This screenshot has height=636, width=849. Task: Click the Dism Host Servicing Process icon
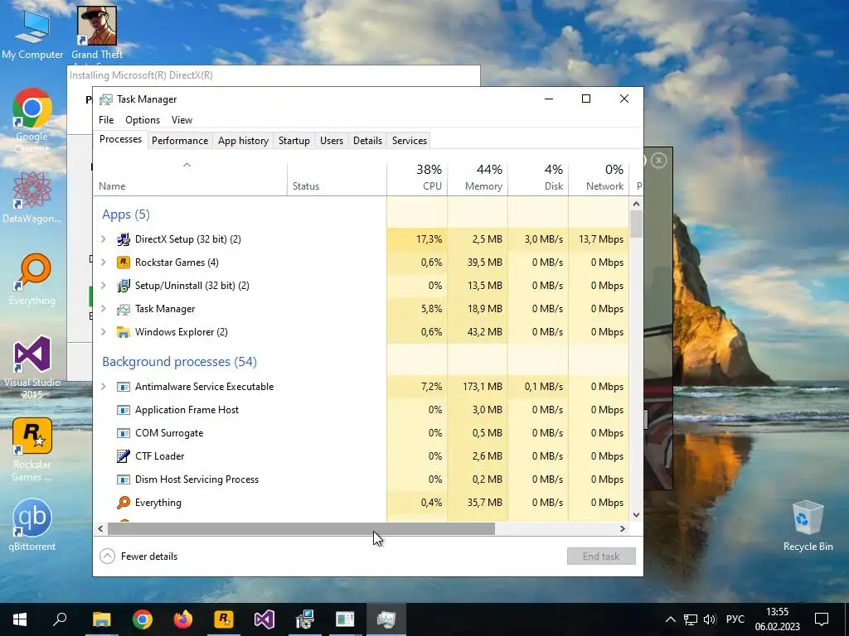124,479
